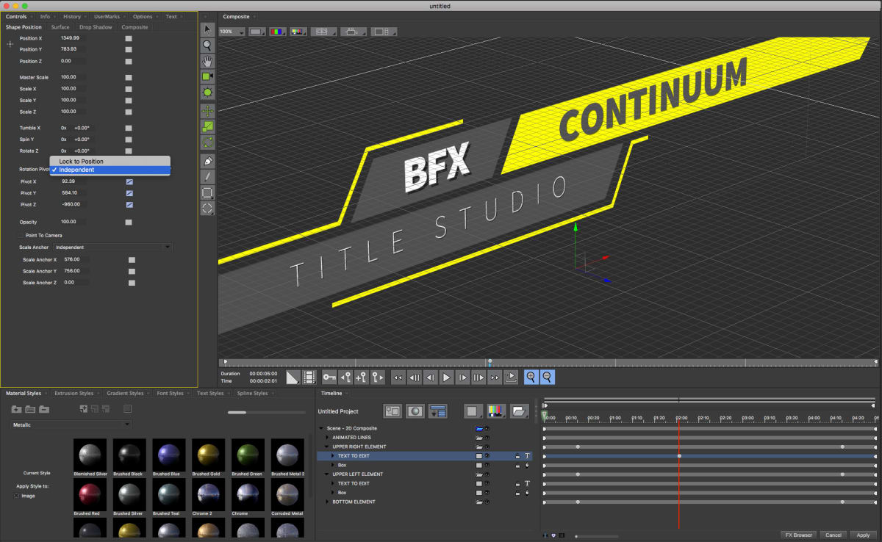The image size is (882, 542).
Task: Open the Scale Anchor Independent dropdown
Action: [112, 247]
